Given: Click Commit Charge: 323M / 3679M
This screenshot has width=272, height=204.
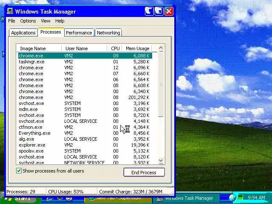Looking at the screenshot, I should click(130, 192).
